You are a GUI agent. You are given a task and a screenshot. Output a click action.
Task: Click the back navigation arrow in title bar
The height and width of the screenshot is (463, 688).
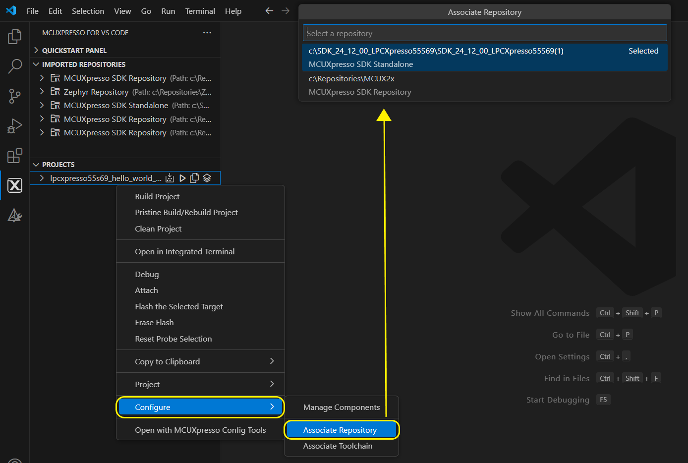[269, 11]
